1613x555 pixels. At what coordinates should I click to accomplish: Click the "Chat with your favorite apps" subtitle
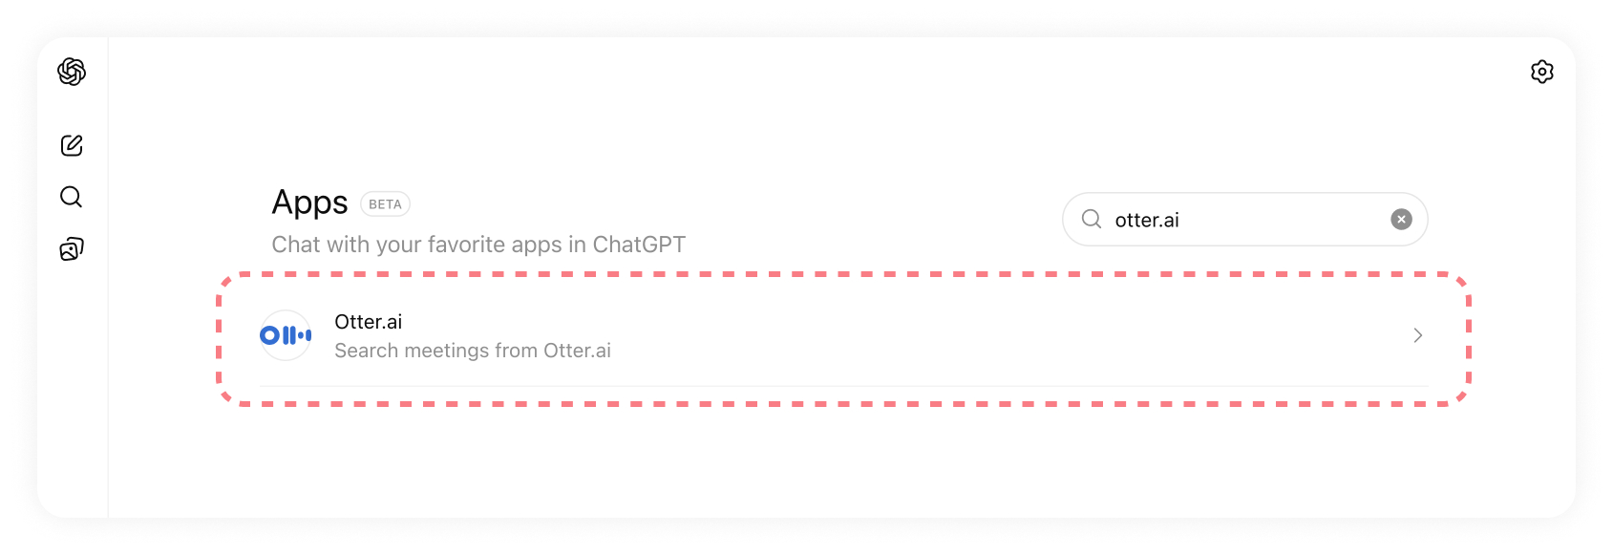pos(478,245)
